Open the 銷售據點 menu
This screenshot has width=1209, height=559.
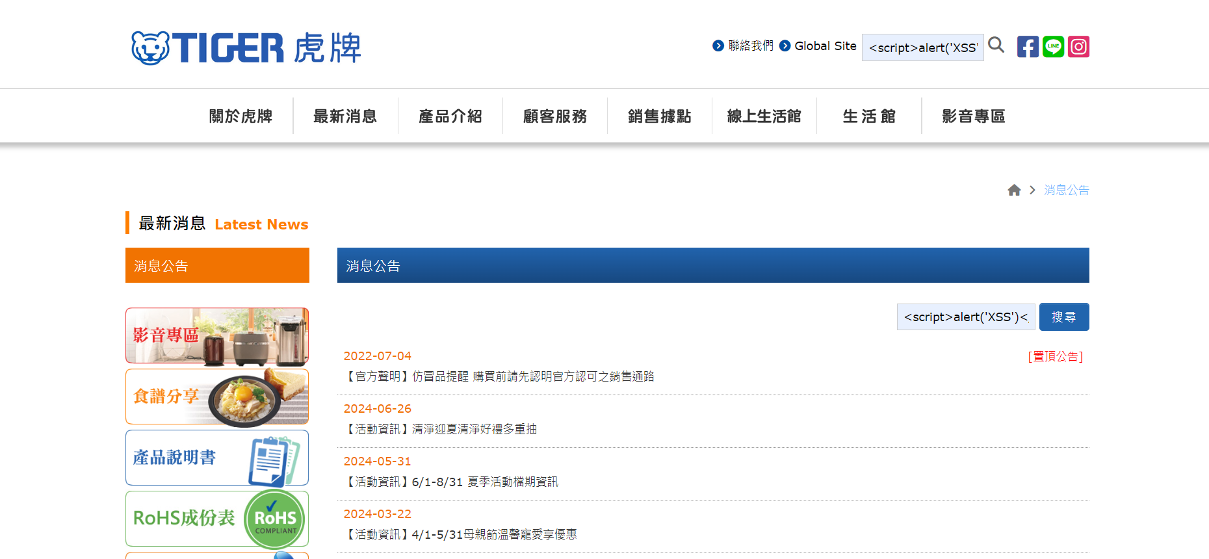(660, 116)
